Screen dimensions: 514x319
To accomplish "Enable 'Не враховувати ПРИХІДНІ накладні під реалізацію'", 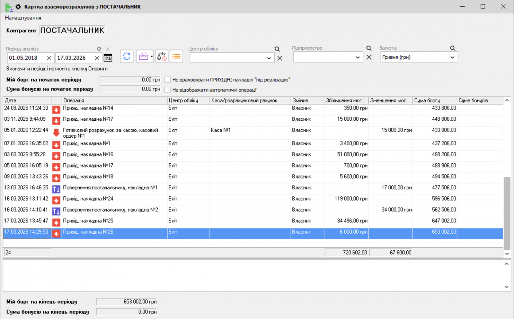I will click(167, 80).
